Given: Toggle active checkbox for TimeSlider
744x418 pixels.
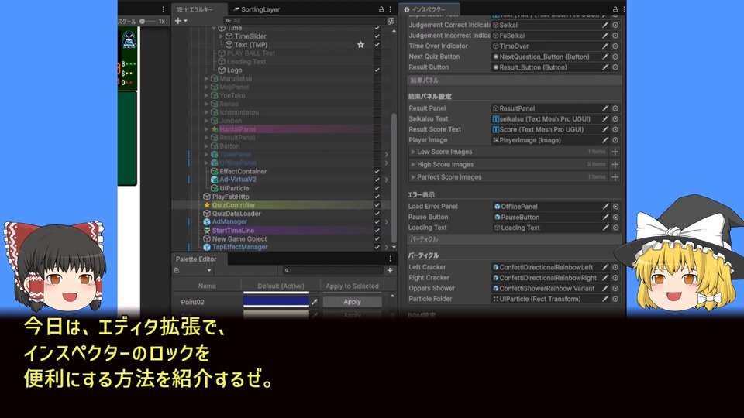Looking at the screenshot, I should tap(377, 36).
